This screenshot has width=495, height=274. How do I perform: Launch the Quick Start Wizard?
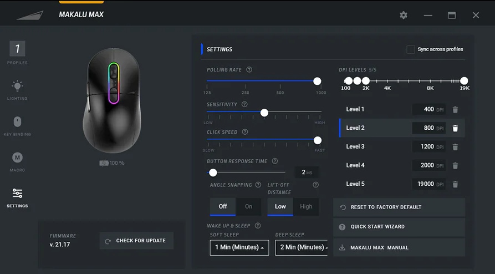[x=399, y=227]
